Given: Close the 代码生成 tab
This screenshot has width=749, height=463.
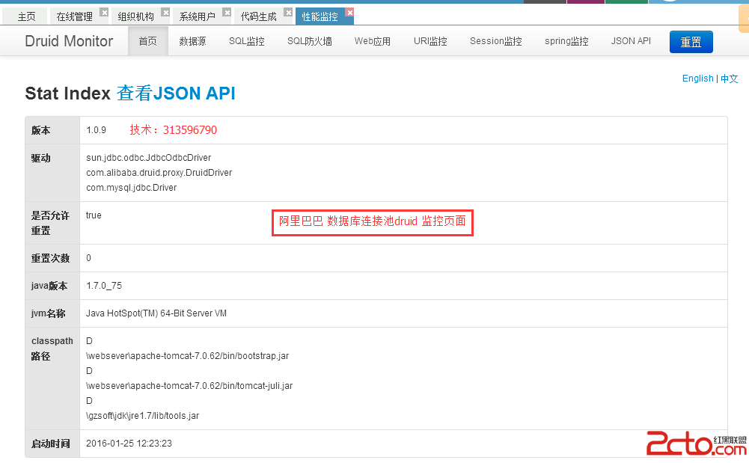Looking at the screenshot, I should click(x=288, y=13).
